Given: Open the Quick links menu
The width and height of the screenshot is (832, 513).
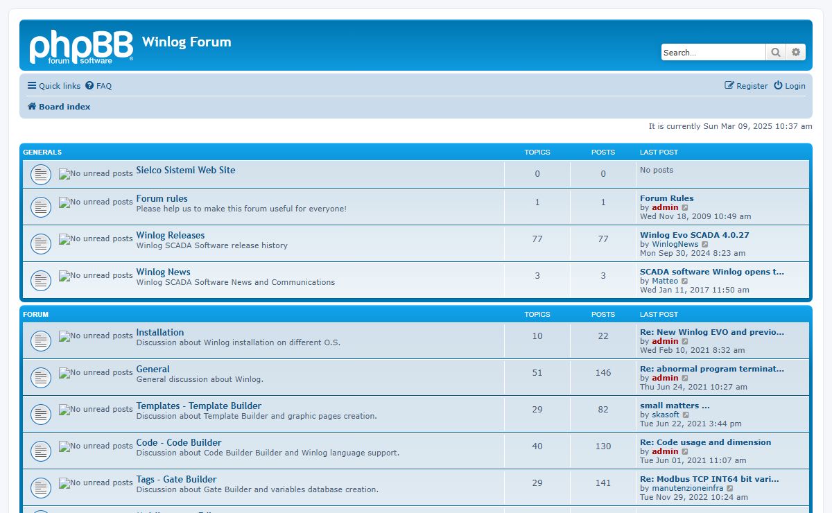Looking at the screenshot, I should click(x=54, y=86).
